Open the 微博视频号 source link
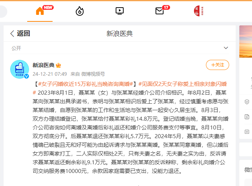 93,74
